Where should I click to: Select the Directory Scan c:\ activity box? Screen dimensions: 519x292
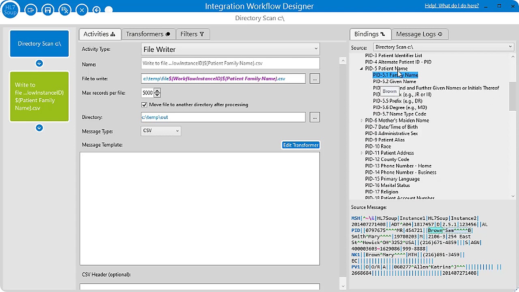tap(39, 43)
